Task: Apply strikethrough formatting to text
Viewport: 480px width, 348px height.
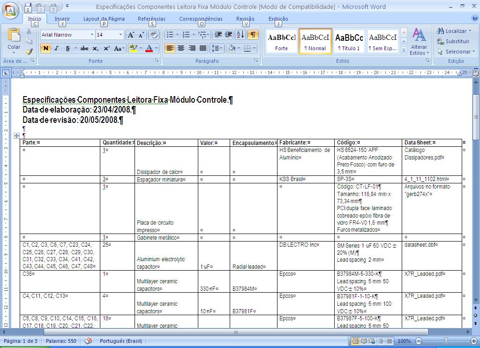Action: coord(84,48)
